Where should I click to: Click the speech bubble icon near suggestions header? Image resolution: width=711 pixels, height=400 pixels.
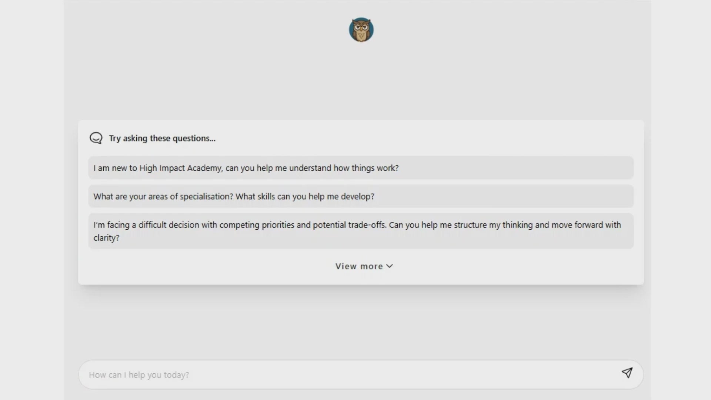coord(96,138)
